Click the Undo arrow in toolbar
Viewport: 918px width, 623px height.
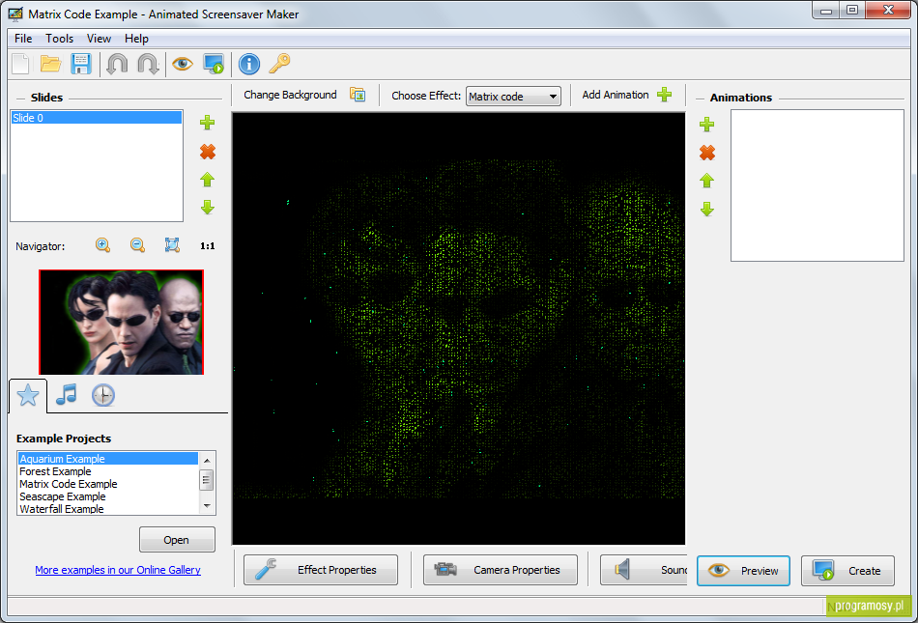coord(117,64)
